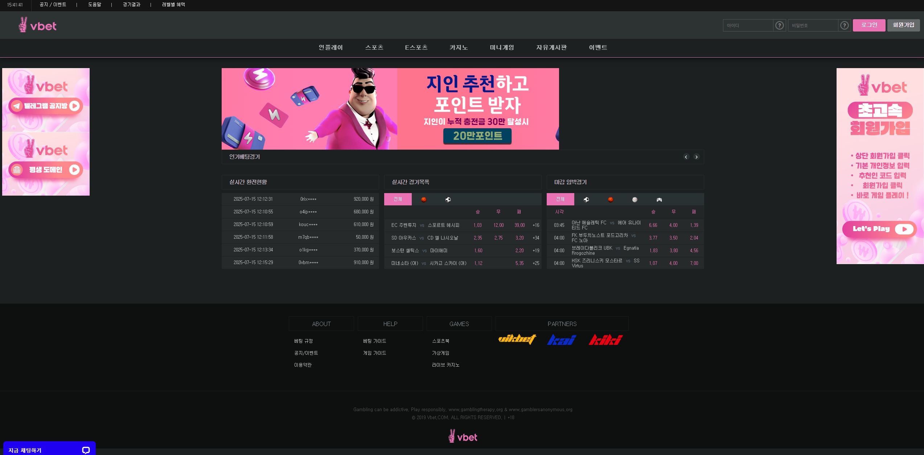924x455 pixels.
Task: Open the 베팅 규정 footer link
Action: (x=304, y=341)
